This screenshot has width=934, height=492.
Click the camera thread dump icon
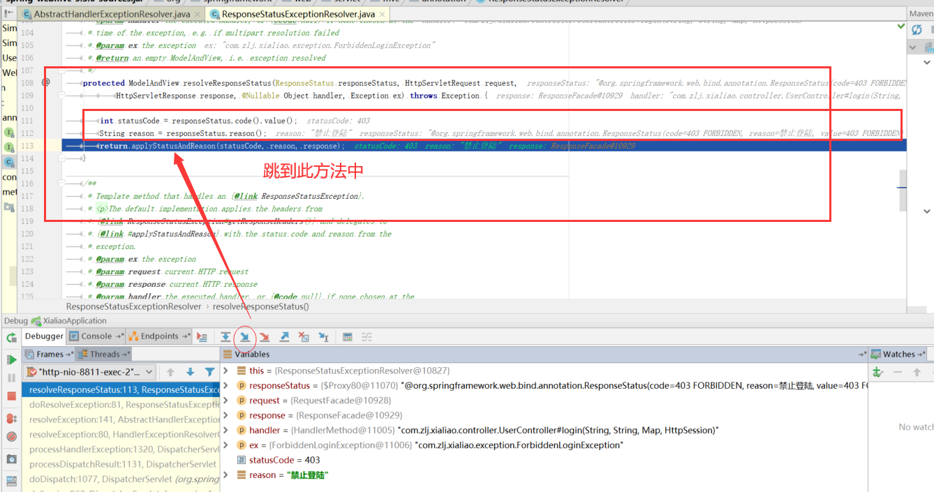11,459
